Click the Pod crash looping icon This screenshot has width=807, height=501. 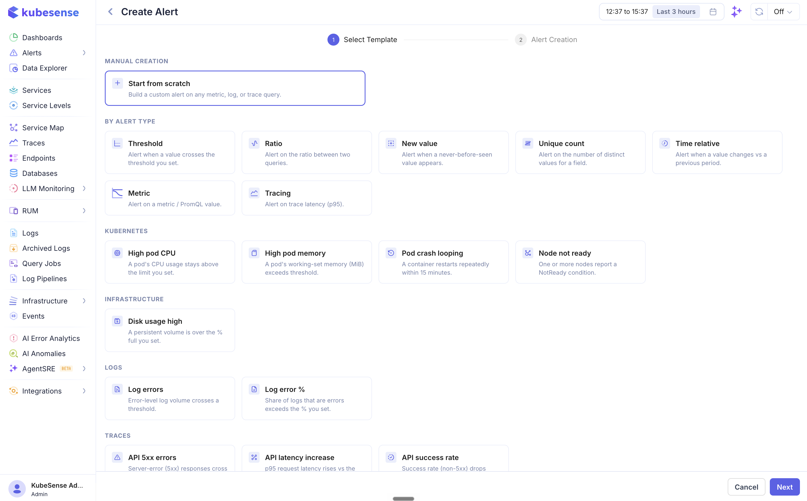coord(391,253)
